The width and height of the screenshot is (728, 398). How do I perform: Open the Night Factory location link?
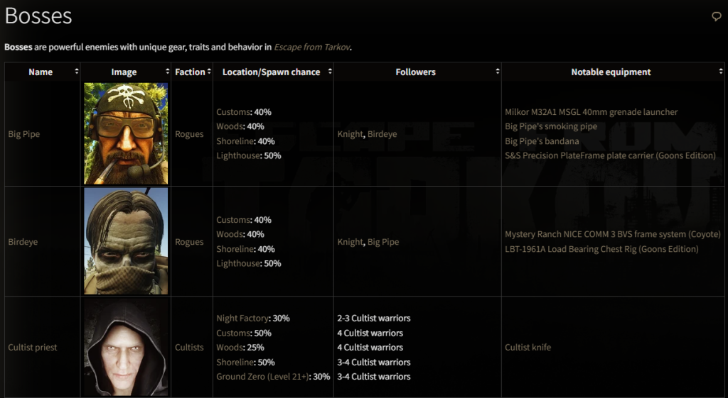(242, 319)
